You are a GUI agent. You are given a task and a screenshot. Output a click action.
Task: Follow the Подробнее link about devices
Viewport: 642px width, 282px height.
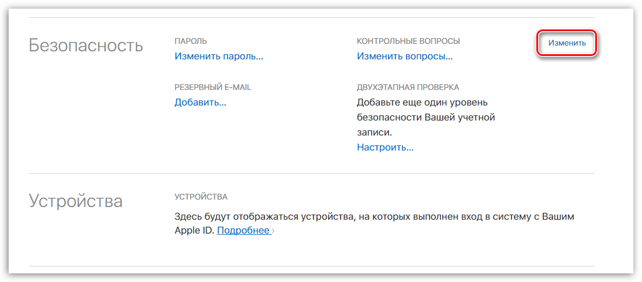pyautogui.click(x=243, y=231)
